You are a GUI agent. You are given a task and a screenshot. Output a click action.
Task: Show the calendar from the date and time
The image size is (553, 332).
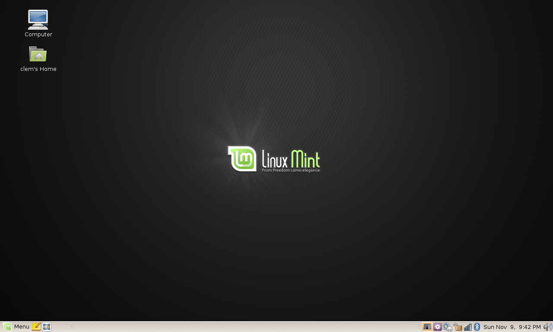[512, 327]
